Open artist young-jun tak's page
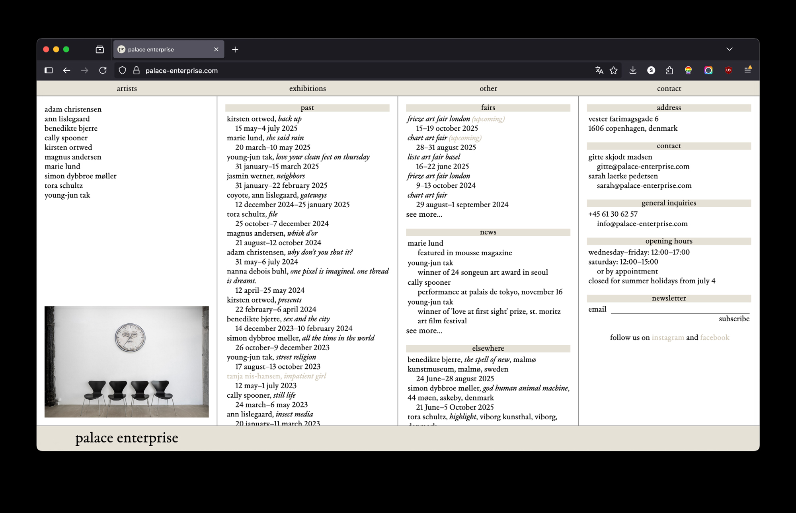The height and width of the screenshot is (513, 796). click(67, 195)
